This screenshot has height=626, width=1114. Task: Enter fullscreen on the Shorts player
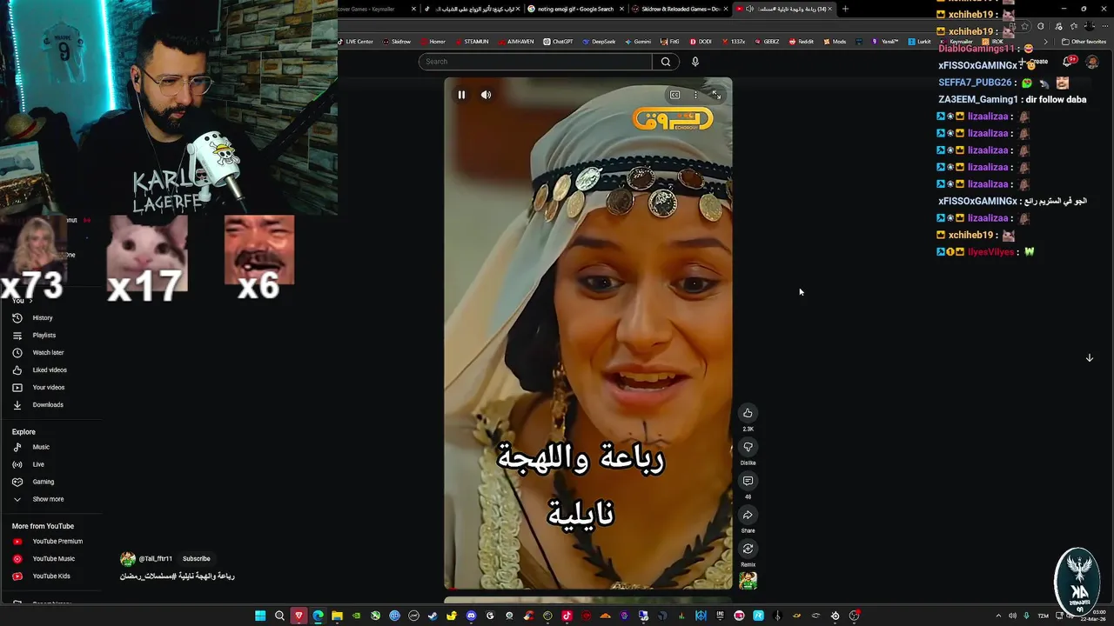[x=716, y=95]
